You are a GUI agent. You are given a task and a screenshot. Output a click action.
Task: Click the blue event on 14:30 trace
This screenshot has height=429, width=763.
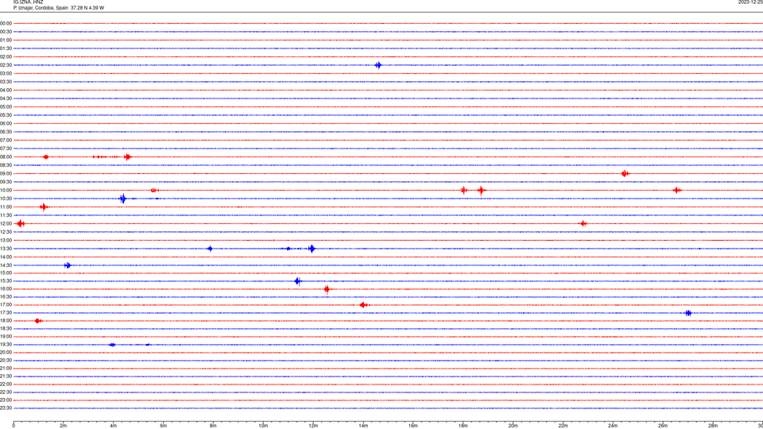(68, 265)
